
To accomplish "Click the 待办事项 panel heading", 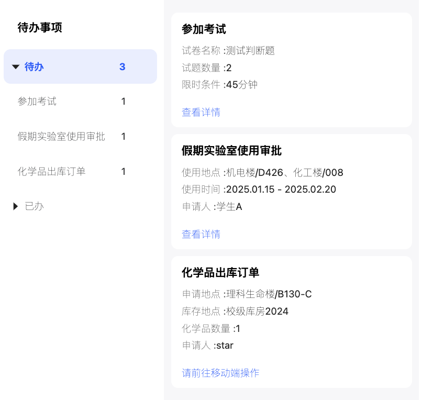I will pyautogui.click(x=40, y=28).
